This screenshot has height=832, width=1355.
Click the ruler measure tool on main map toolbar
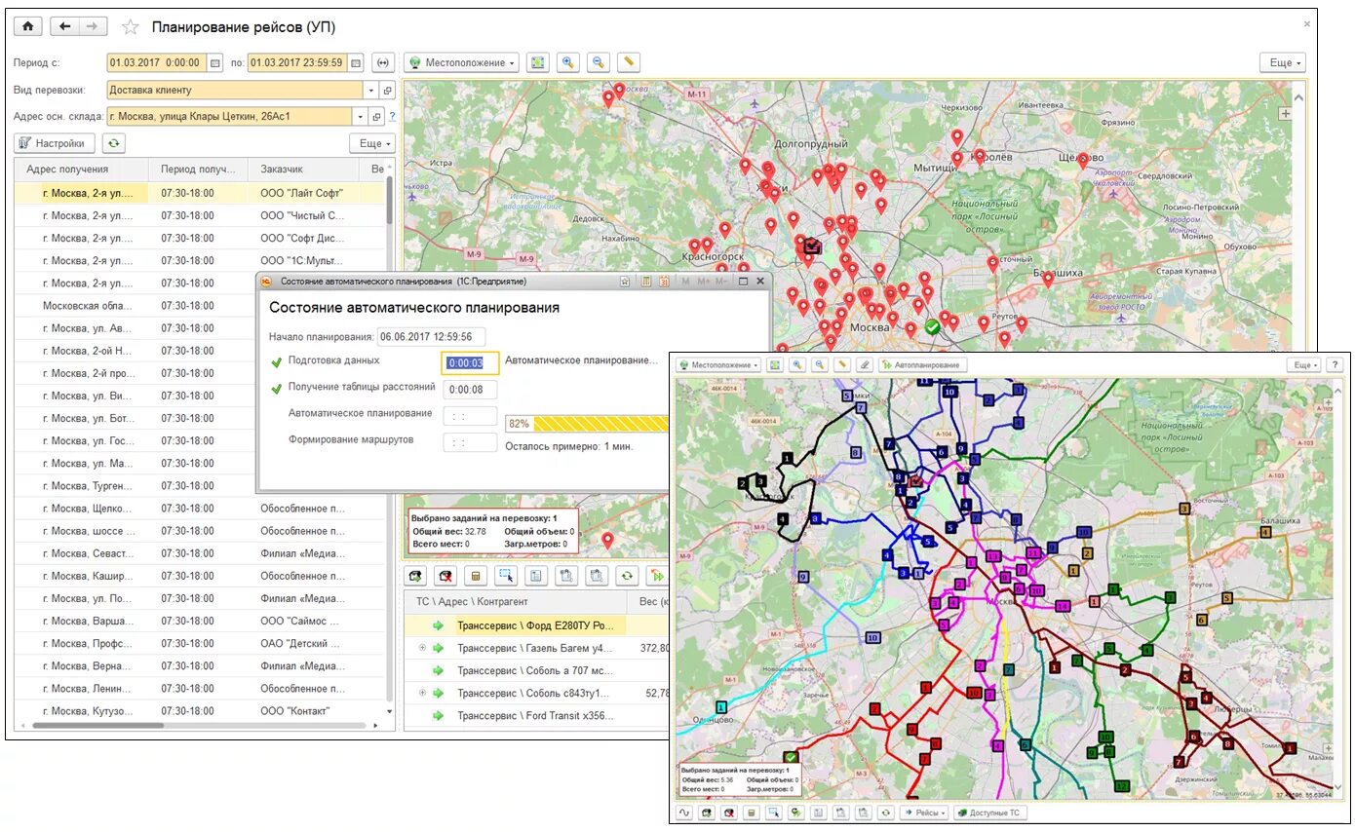[x=629, y=62]
